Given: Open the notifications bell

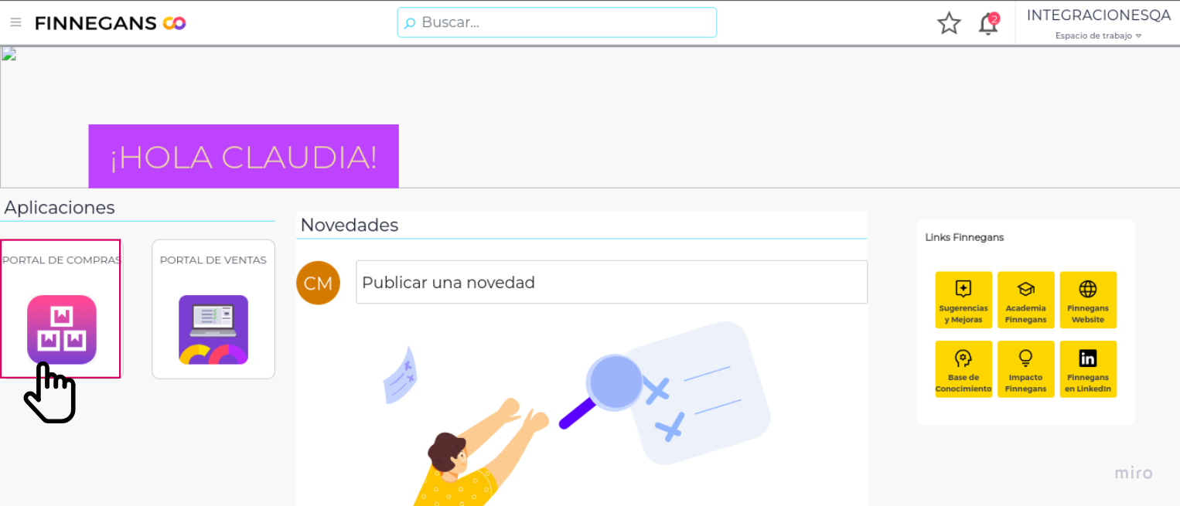Looking at the screenshot, I should click(988, 24).
